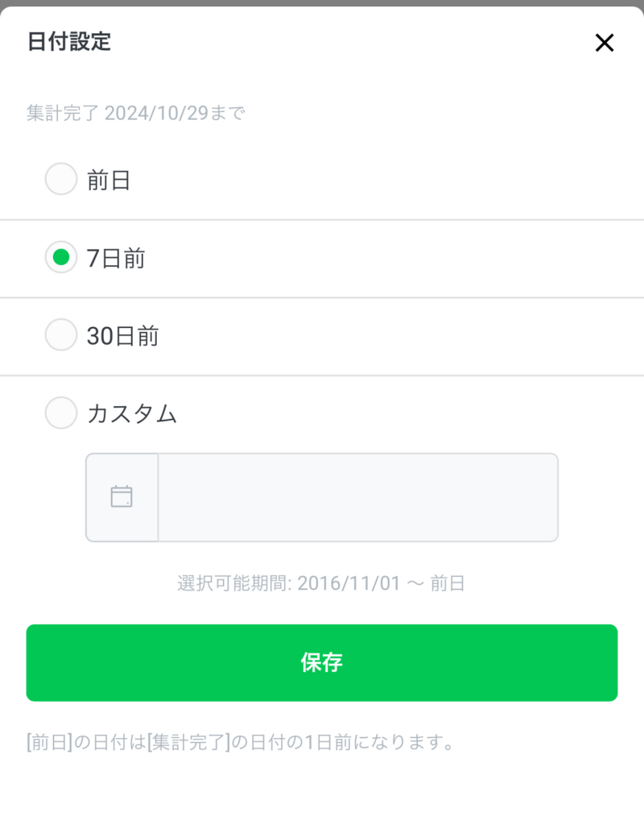The height and width of the screenshot is (825, 644).
Task: Click the 前日 option label text
Action: (109, 180)
